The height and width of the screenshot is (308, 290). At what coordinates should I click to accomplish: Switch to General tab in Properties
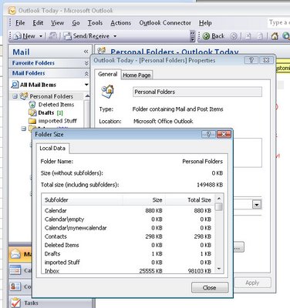107,75
